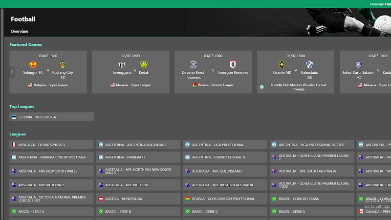Select Australia - NPL Victoria
391x220 pixels.
[138, 185]
